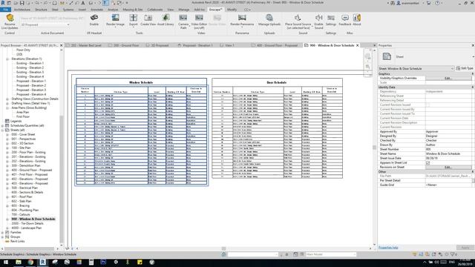Close the 900 - Window & Door Schedule tab

coord(358,45)
